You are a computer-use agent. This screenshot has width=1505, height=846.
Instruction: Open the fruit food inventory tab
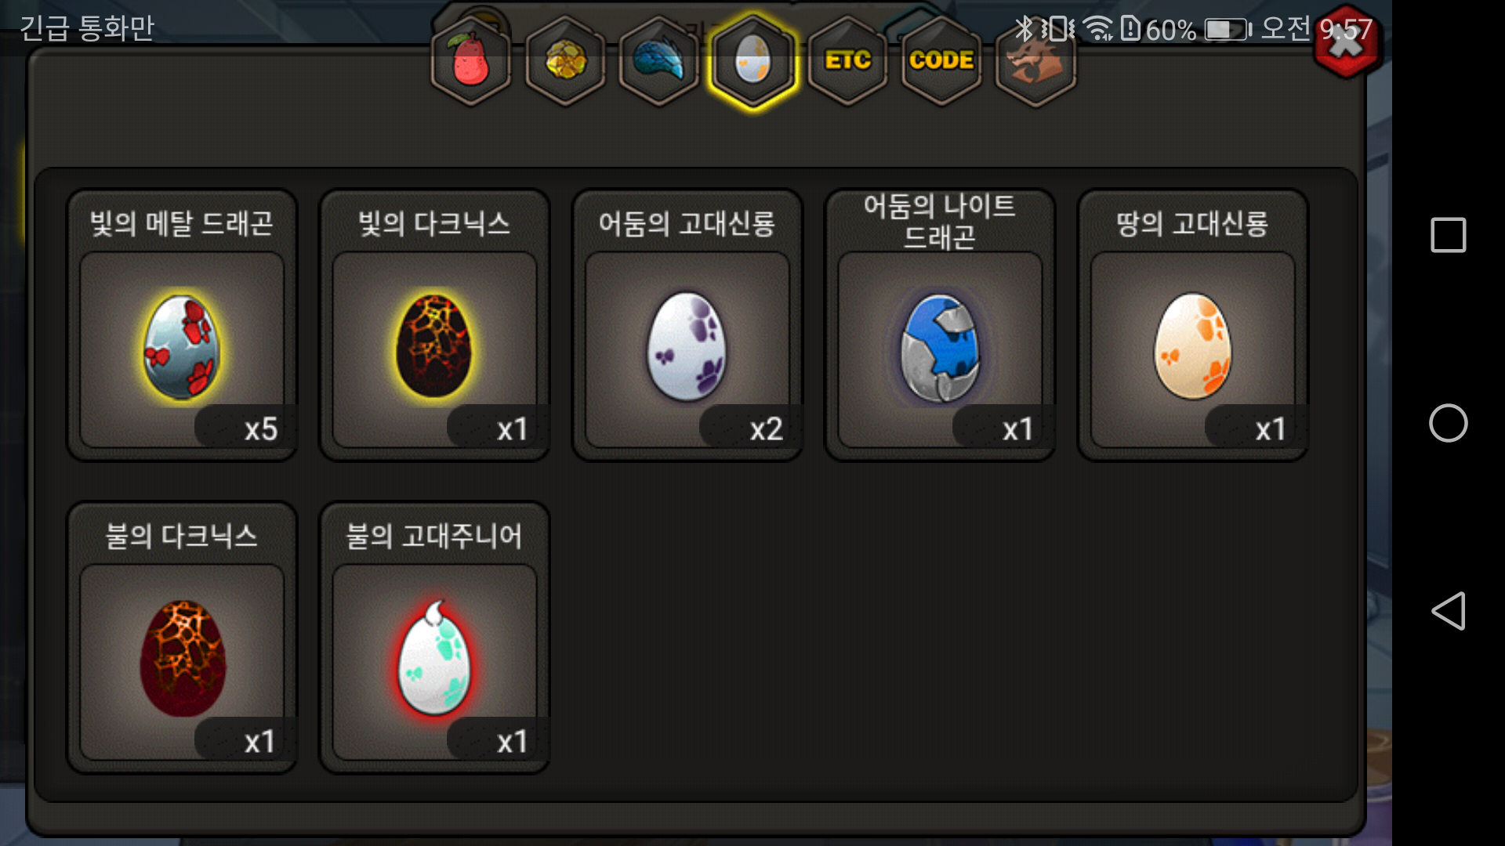[470, 61]
